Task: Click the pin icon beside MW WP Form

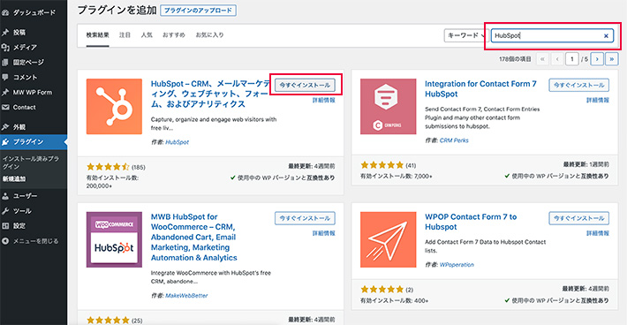Action: pos(5,93)
